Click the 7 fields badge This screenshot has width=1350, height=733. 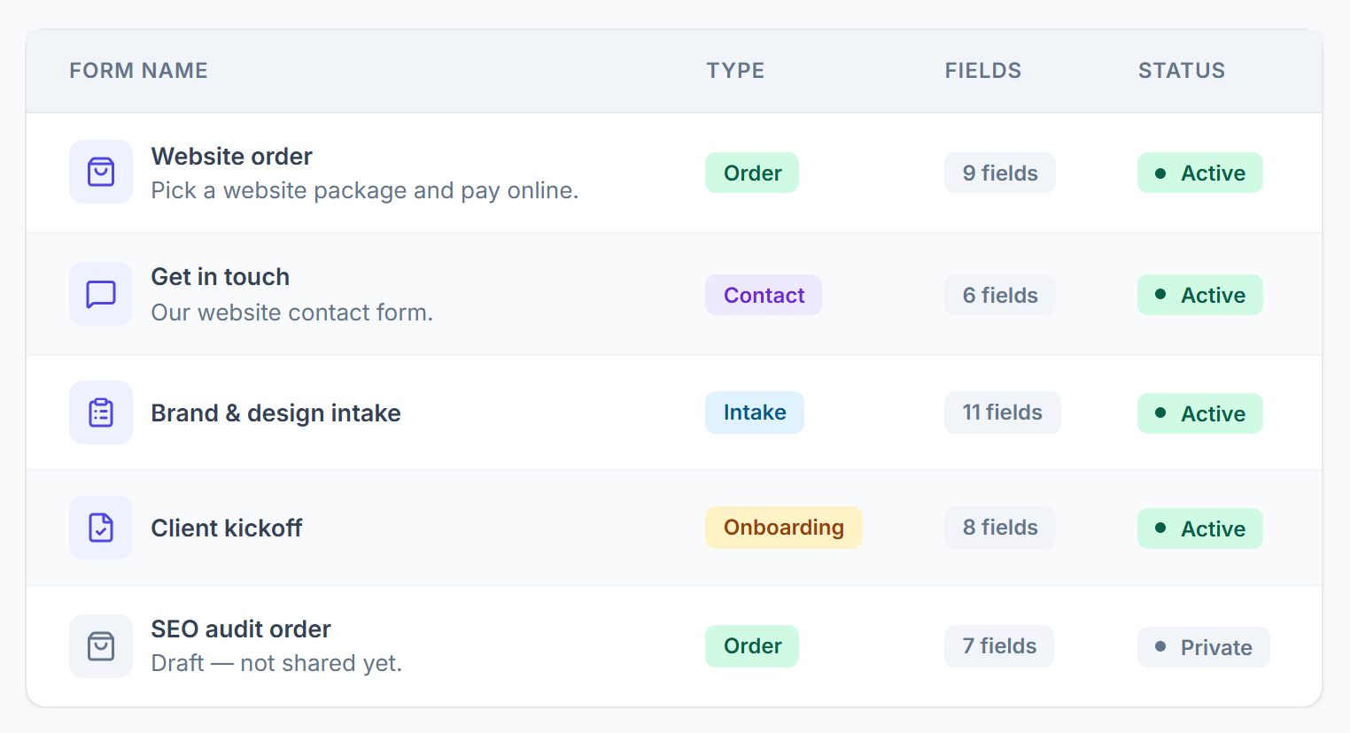tap(999, 646)
